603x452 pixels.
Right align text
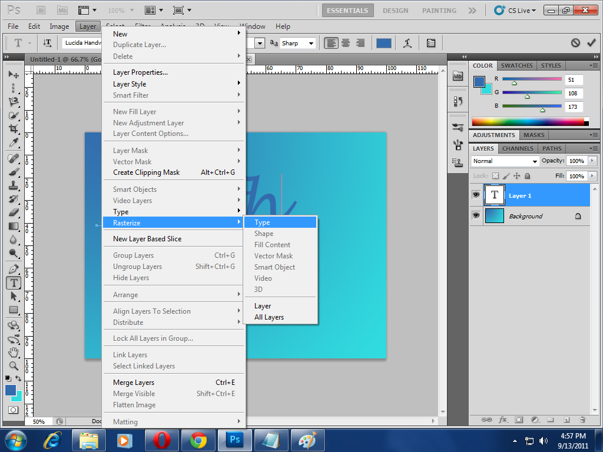click(x=360, y=43)
